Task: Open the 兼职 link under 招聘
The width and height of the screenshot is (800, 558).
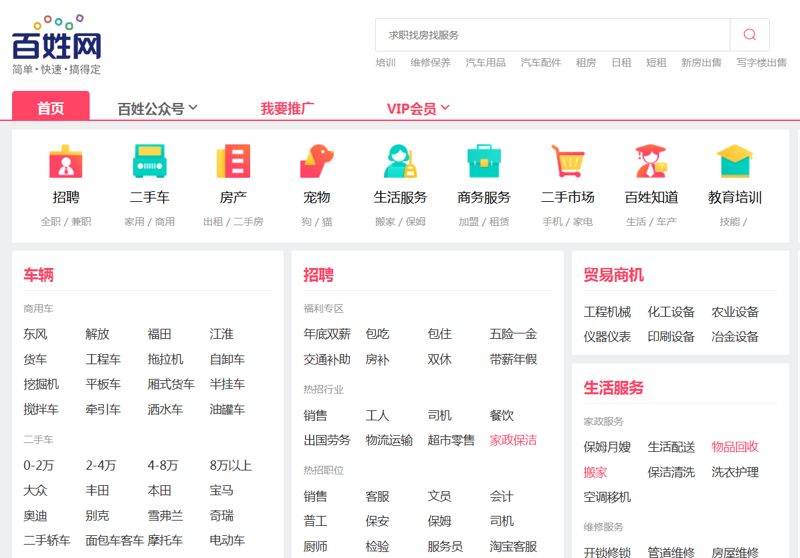Action: pos(81,222)
